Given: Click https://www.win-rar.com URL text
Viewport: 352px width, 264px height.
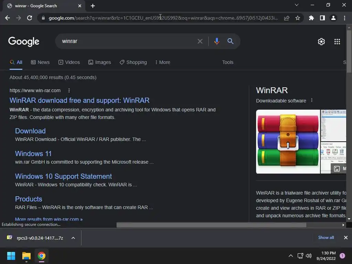Looking at the screenshot, I should click(x=35, y=90).
